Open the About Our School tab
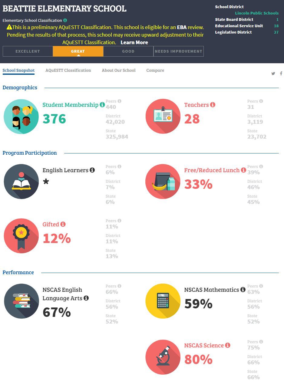The height and width of the screenshot is (391, 284). [119, 70]
